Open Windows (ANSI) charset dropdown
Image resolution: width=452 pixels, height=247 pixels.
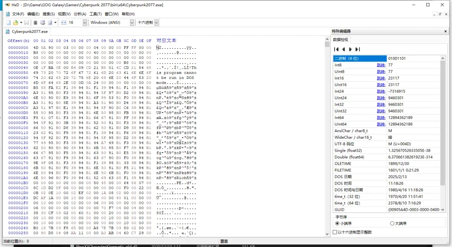pyautogui.click(x=132, y=23)
